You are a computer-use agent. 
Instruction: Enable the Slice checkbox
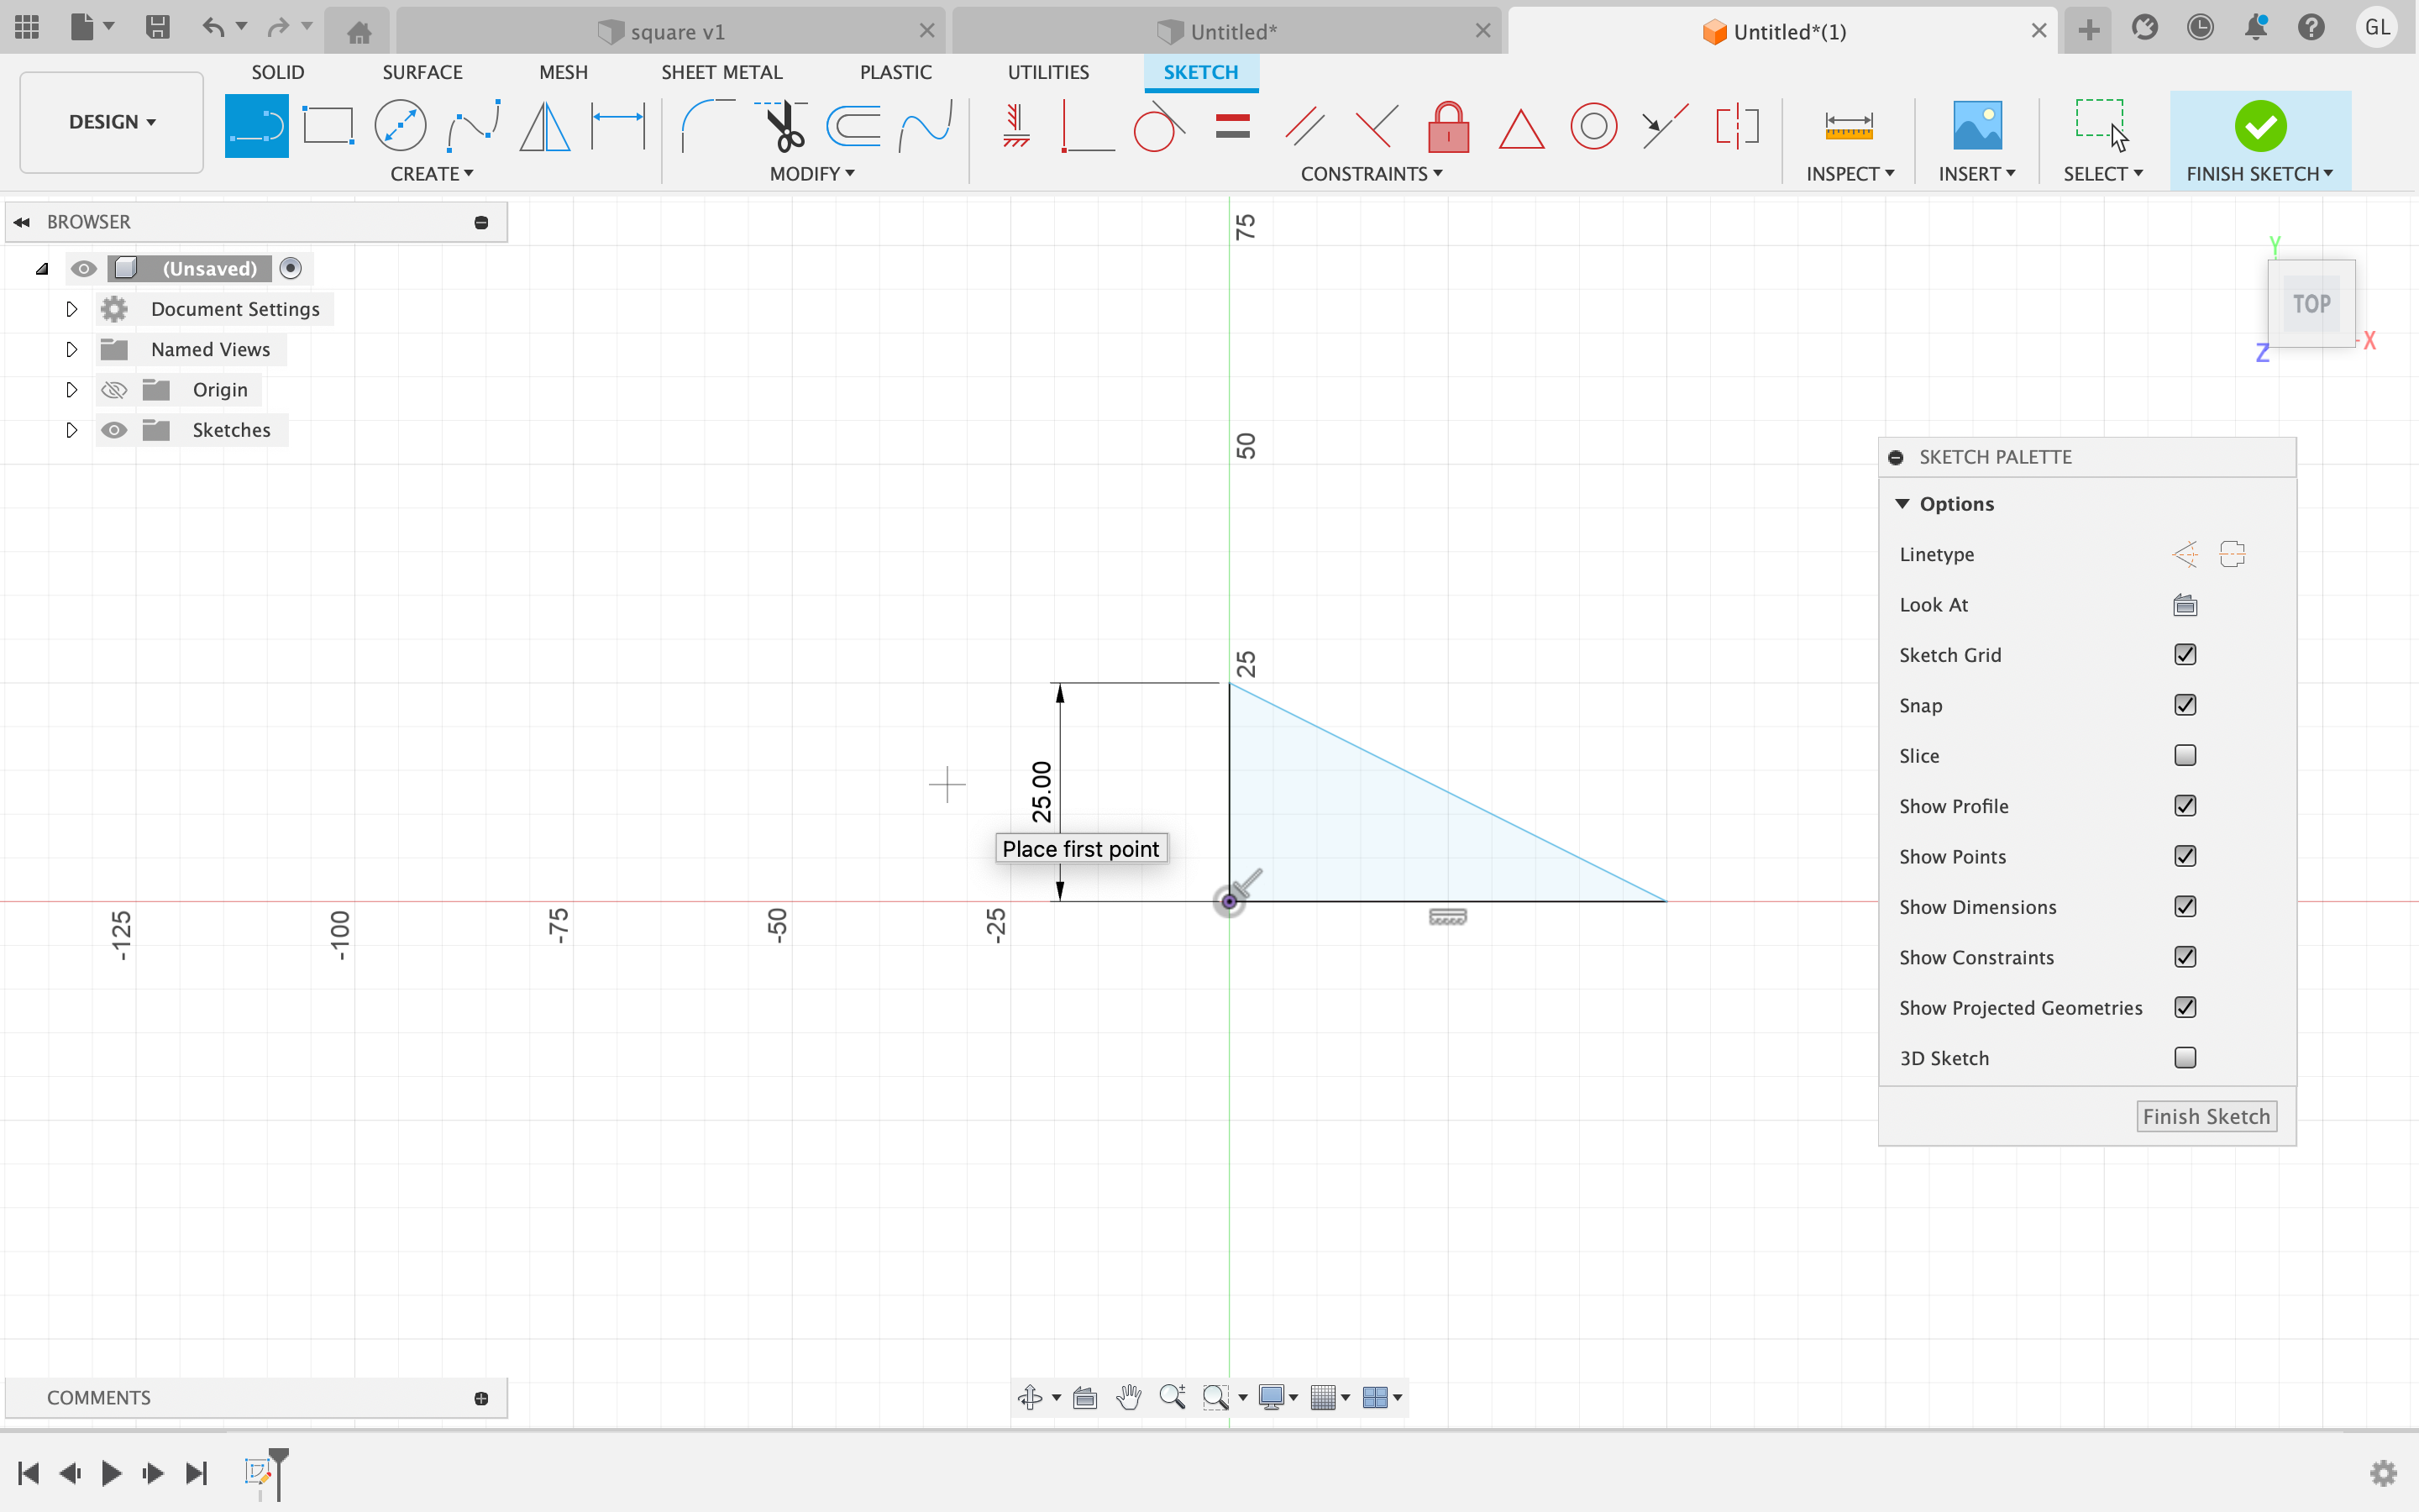[x=2184, y=756]
